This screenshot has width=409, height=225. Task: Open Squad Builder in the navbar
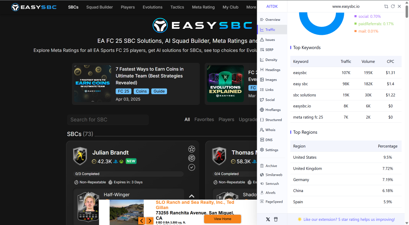(x=100, y=7)
